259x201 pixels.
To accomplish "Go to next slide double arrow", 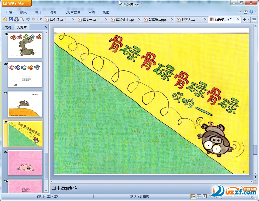I will pos(255,182).
